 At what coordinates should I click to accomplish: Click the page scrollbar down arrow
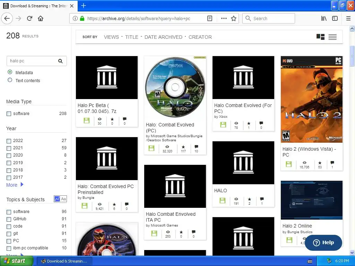pyautogui.click(x=352, y=252)
